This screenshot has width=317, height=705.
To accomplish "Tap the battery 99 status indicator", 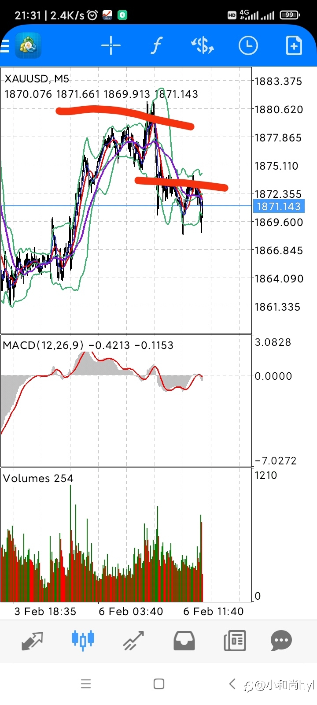I will coord(290,15).
